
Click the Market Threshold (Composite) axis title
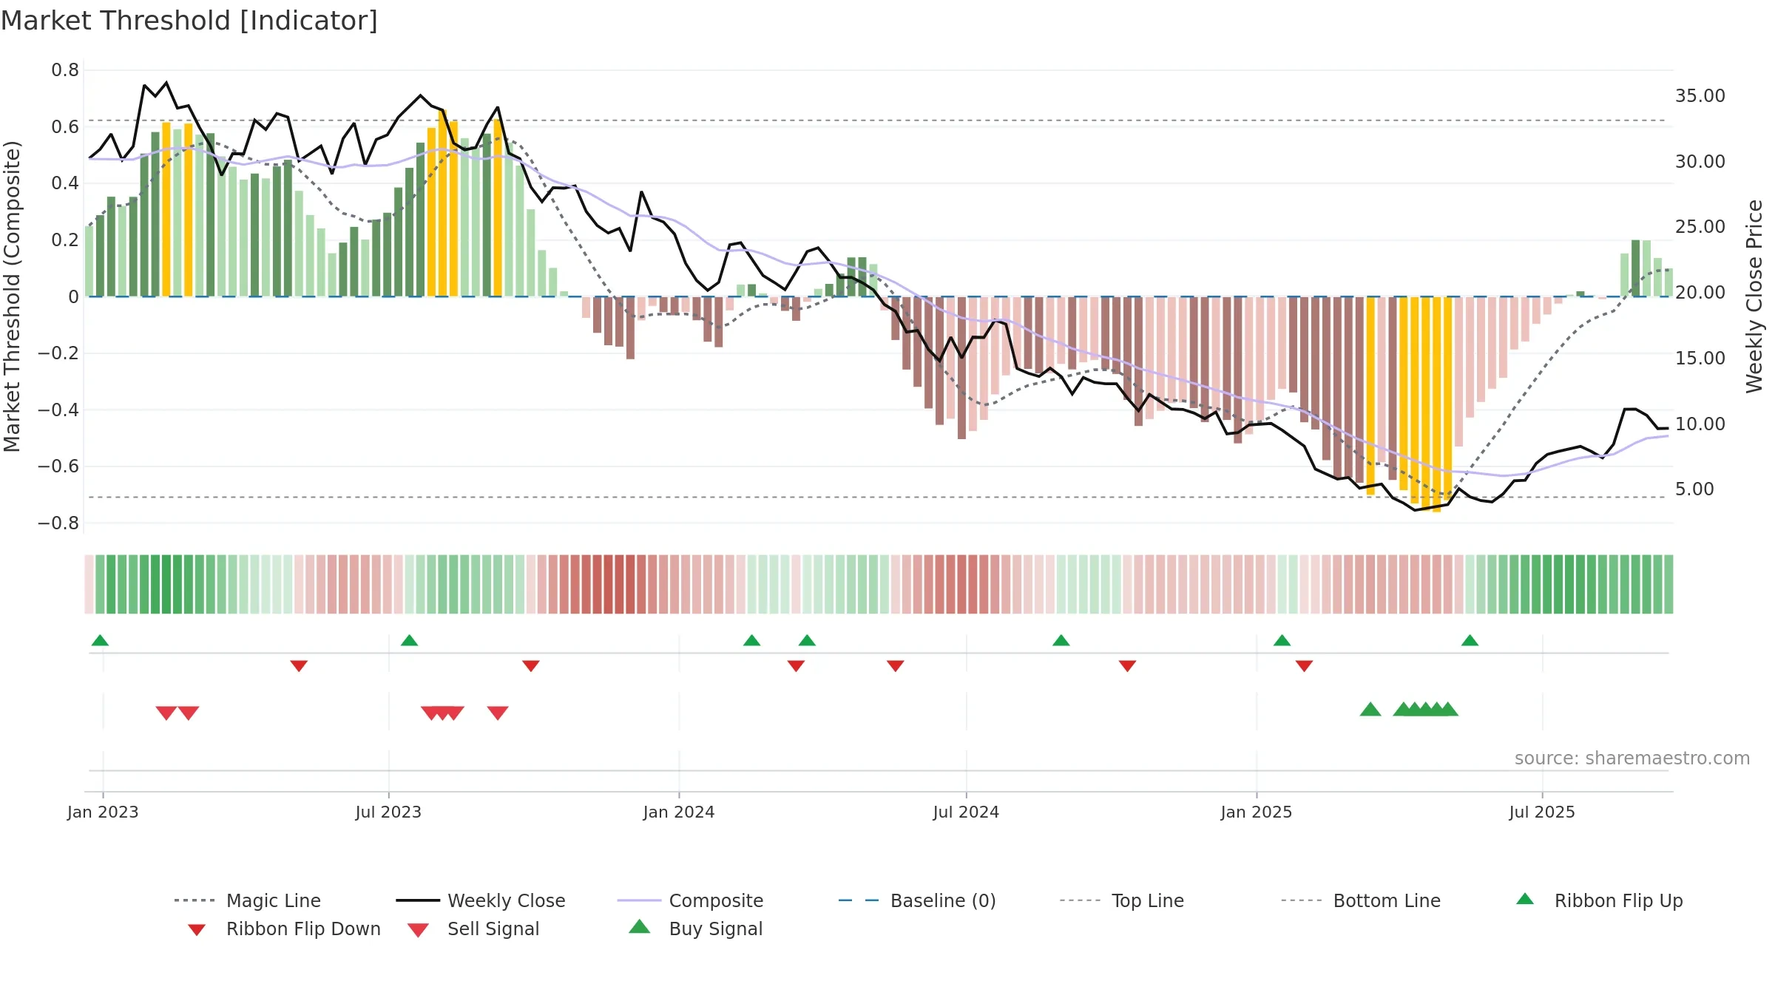tap(12, 296)
